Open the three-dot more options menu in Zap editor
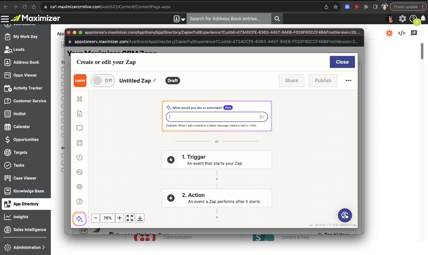The width and height of the screenshot is (428, 255). (x=348, y=81)
